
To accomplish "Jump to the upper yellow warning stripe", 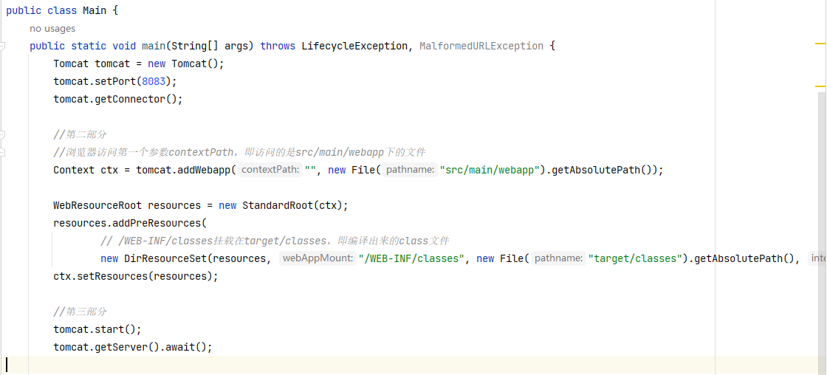I will click(820, 45).
